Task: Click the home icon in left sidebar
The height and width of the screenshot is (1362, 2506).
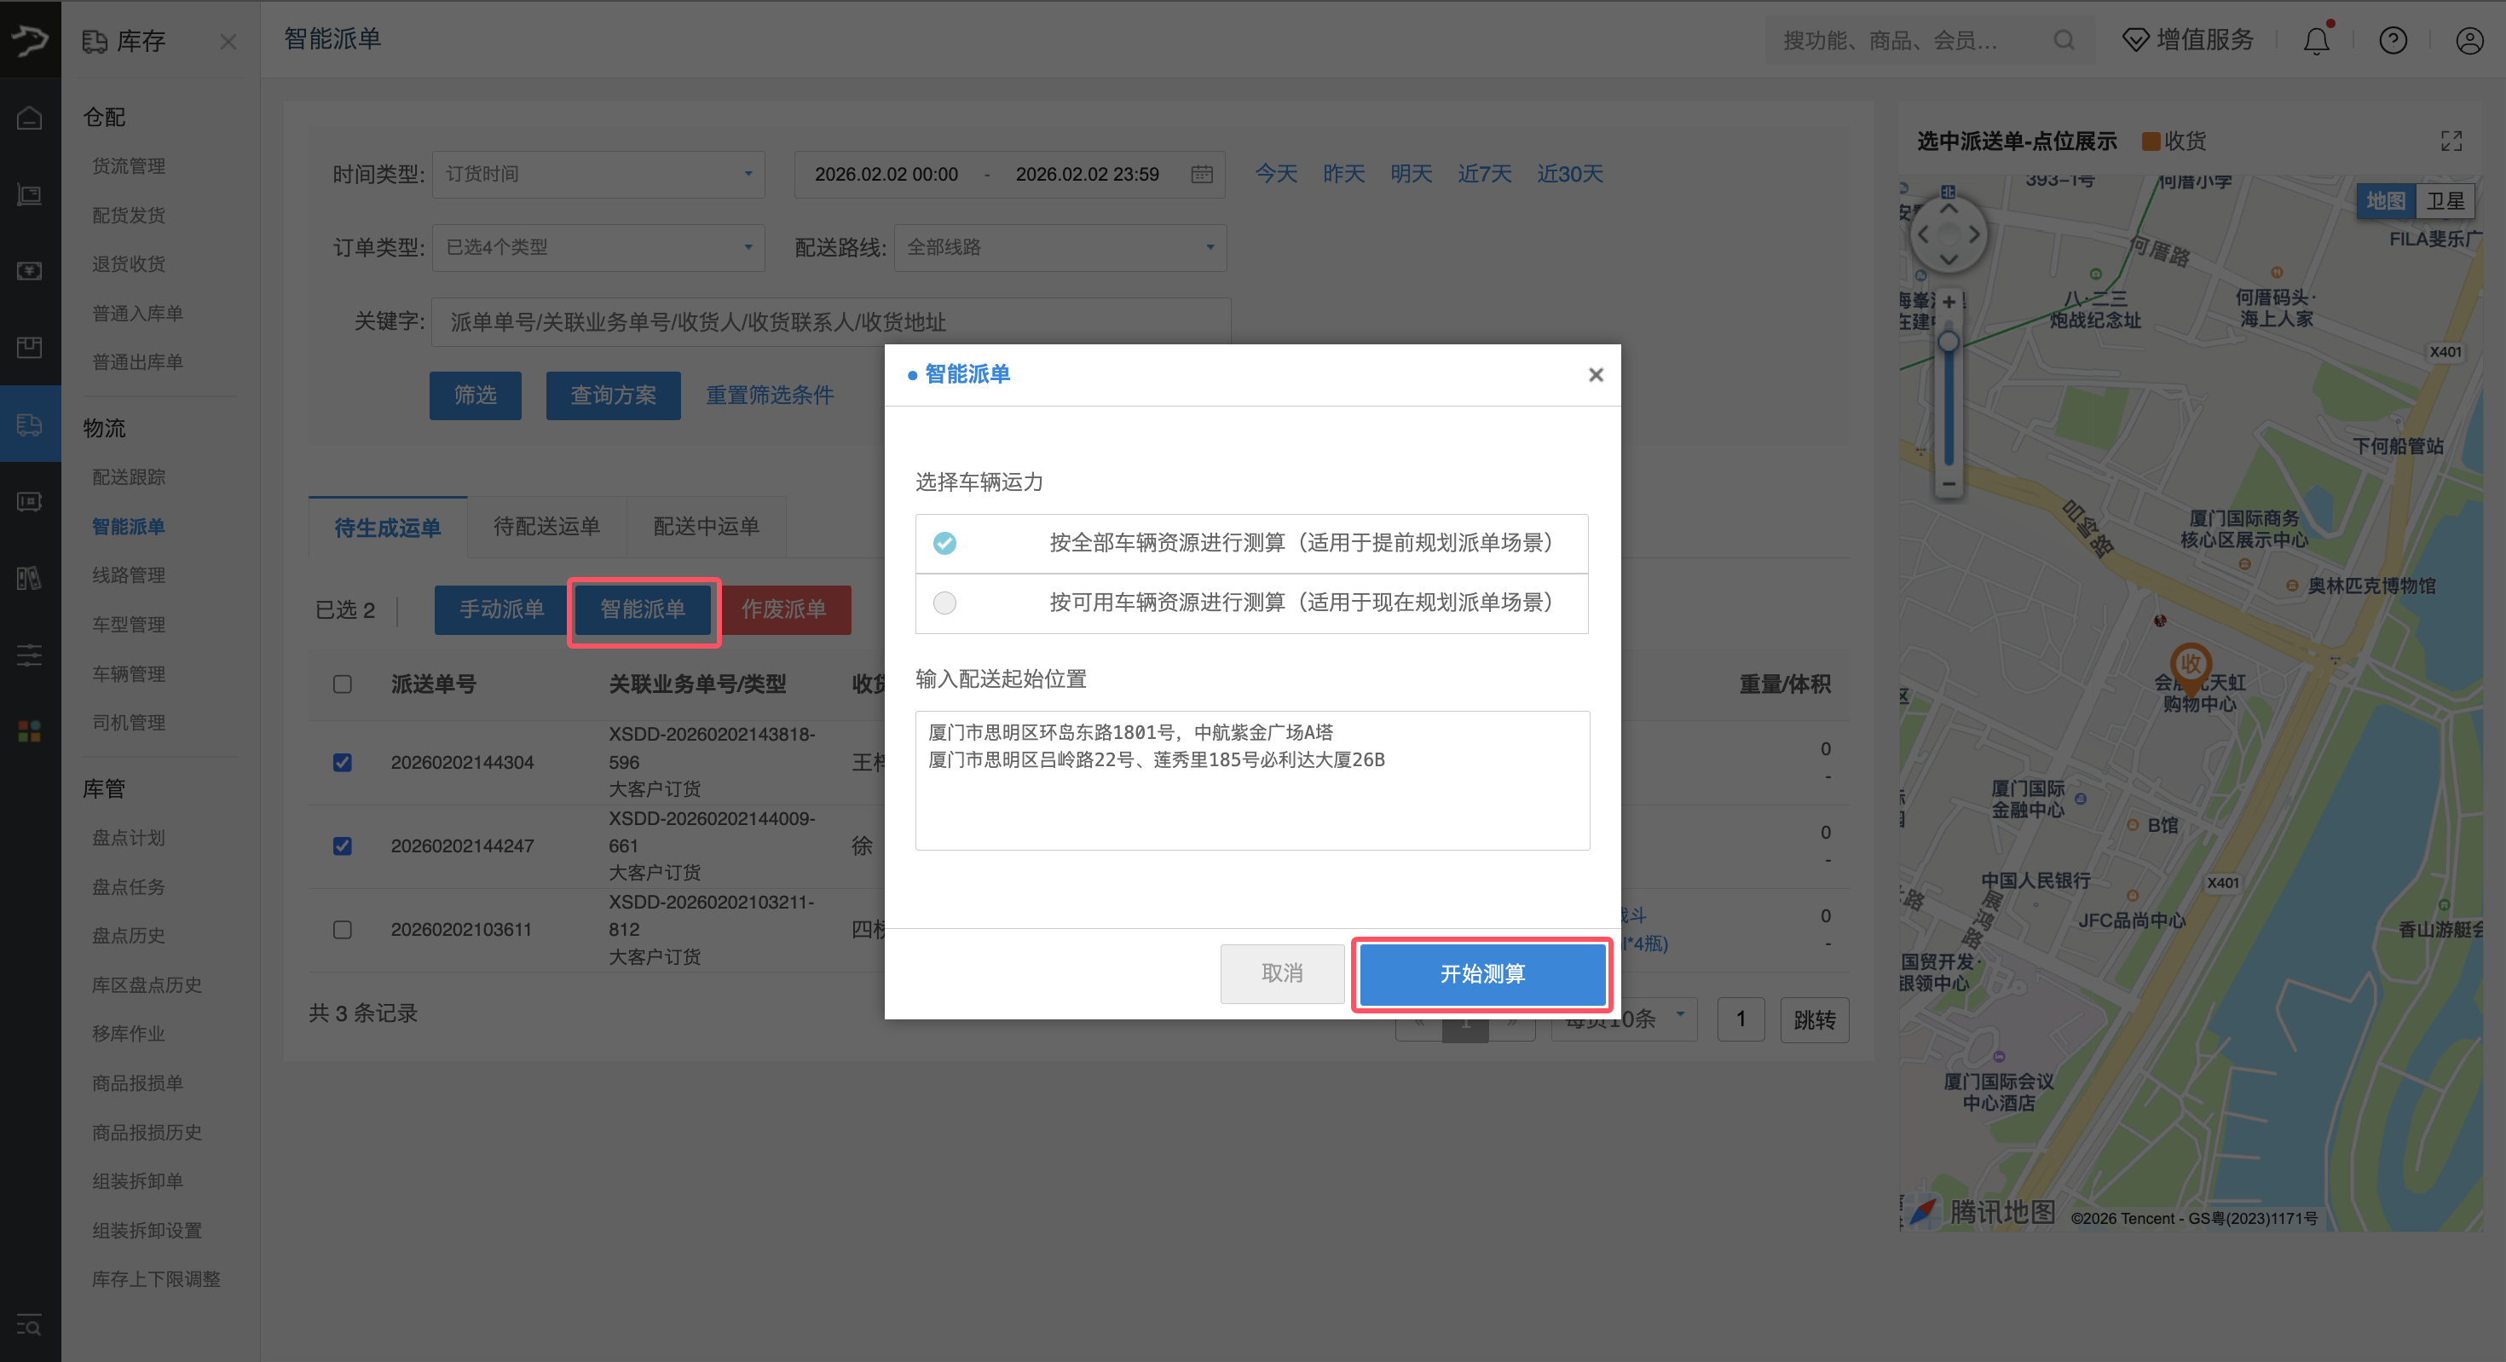Action: (29, 118)
